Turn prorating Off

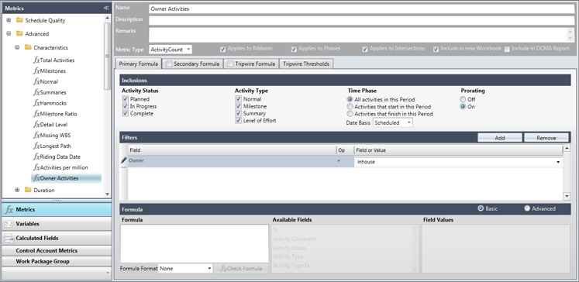coord(463,100)
